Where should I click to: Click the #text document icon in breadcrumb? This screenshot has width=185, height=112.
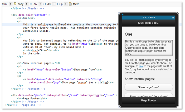(70, 4)
